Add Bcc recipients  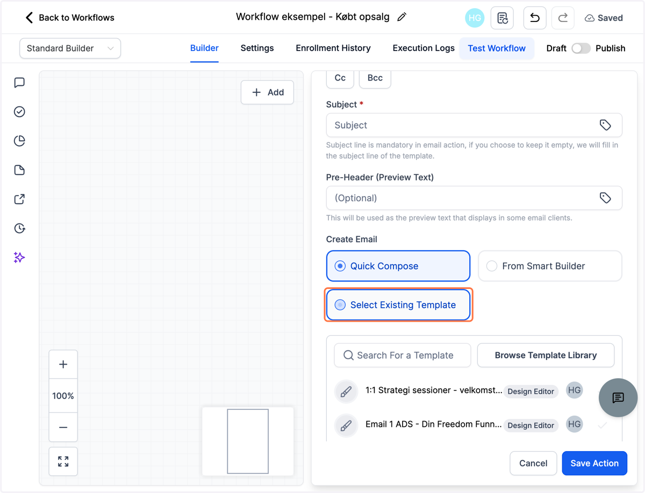(375, 78)
